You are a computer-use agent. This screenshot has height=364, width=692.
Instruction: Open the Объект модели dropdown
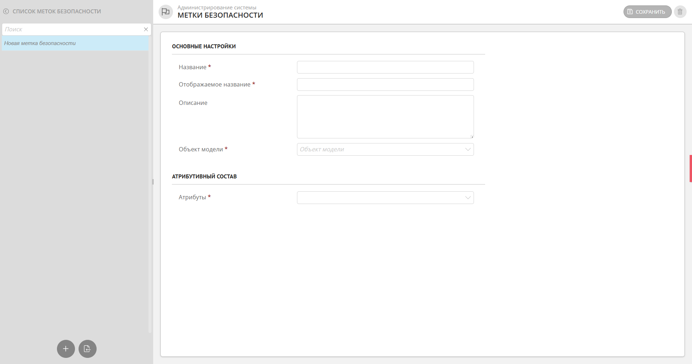[x=385, y=150]
